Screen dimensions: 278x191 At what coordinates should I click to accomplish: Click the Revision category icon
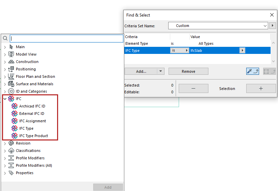(x=11, y=143)
